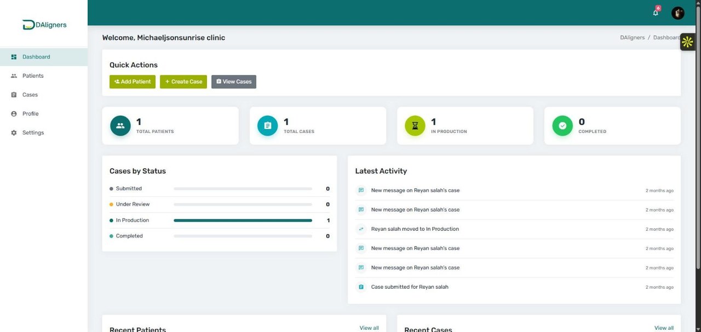Click the In Production hourglass icon
The width and height of the screenshot is (701, 332).
(415, 126)
